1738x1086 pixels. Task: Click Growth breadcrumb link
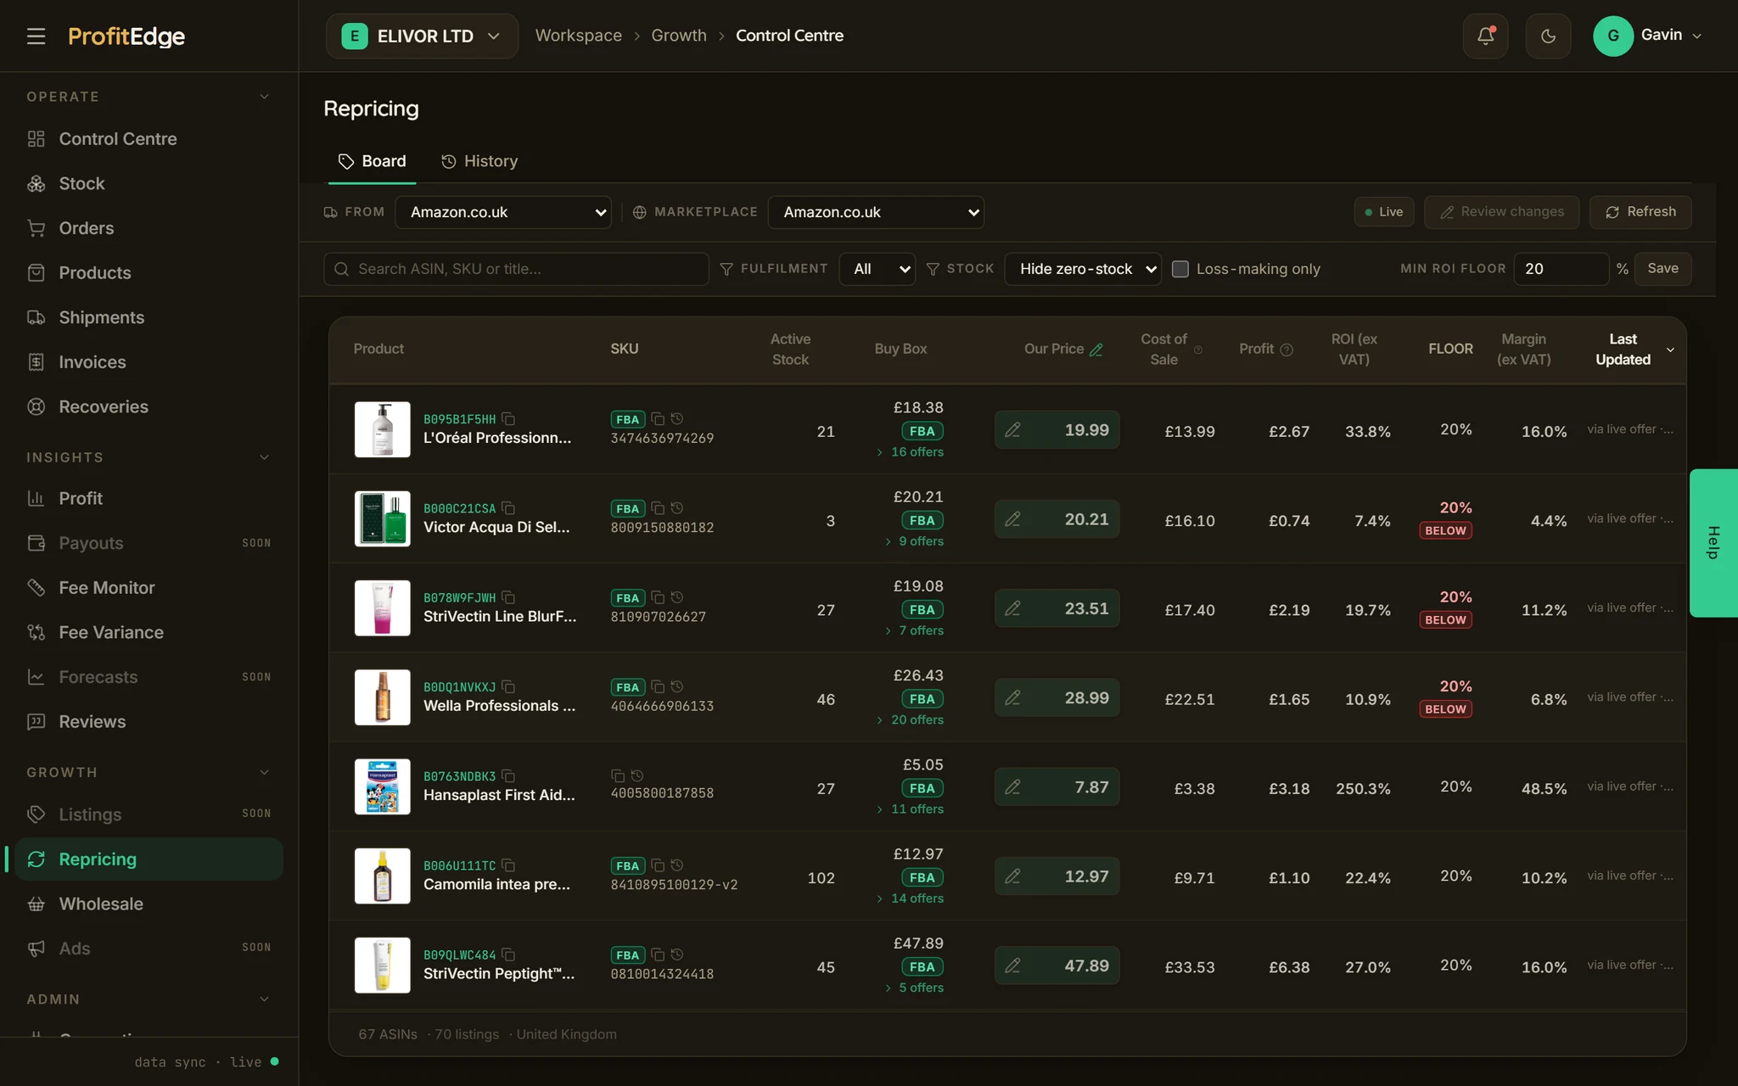pos(679,36)
